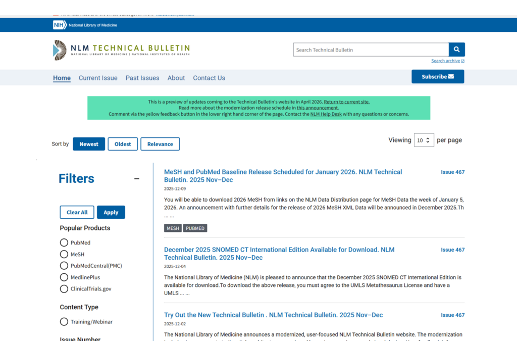The height and width of the screenshot is (341, 517).
Task: Open the Search archive external link
Action: coord(447,61)
